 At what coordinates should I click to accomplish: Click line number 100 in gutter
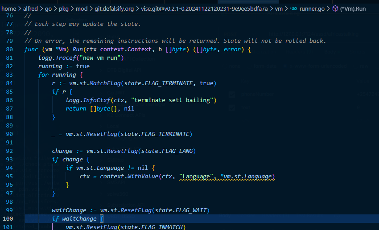click(8, 218)
